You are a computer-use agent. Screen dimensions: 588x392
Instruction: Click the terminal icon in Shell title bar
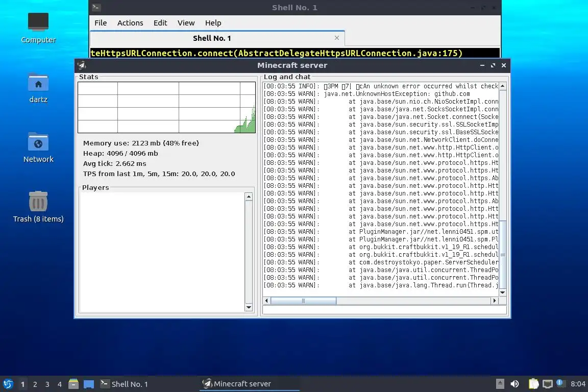click(x=96, y=7)
